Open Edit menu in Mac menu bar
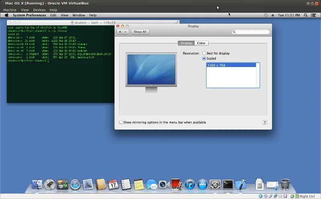 point(53,15)
